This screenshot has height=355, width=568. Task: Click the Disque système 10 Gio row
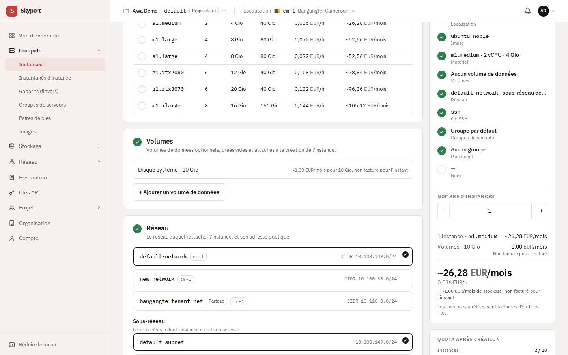(x=273, y=170)
